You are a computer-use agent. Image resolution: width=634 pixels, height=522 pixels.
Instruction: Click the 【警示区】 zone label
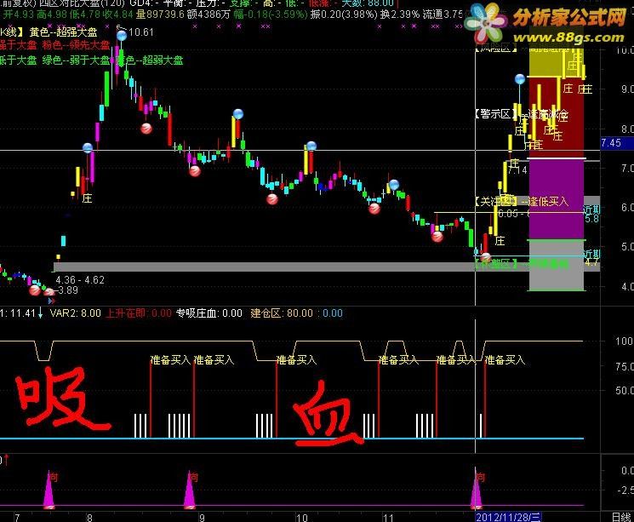pos(495,114)
